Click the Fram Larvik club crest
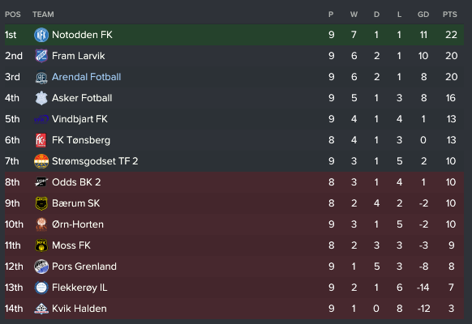Image resolution: width=472 pixels, height=324 pixels. click(x=41, y=56)
